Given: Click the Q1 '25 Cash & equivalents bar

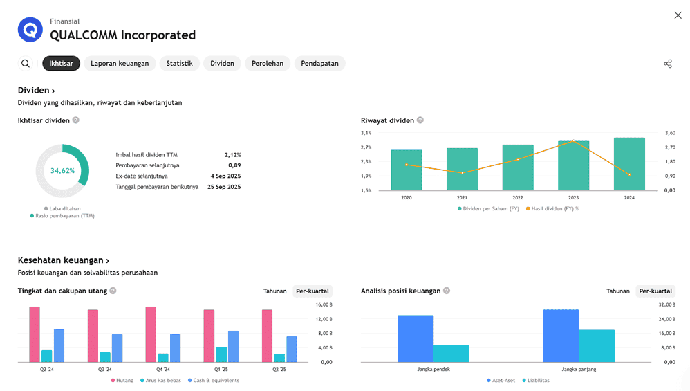Looking at the screenshot, I should [233, 347].
